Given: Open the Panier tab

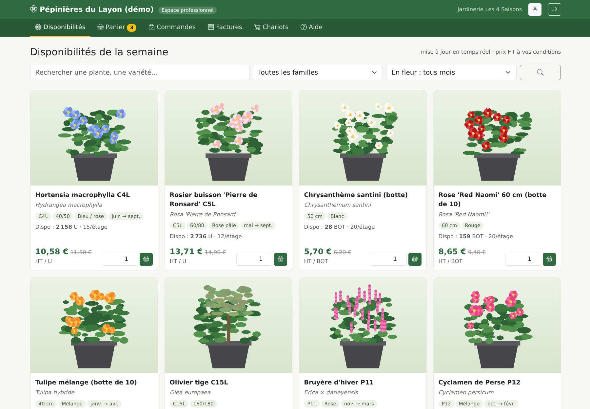Looking at the screenshot, I should 117,27.
